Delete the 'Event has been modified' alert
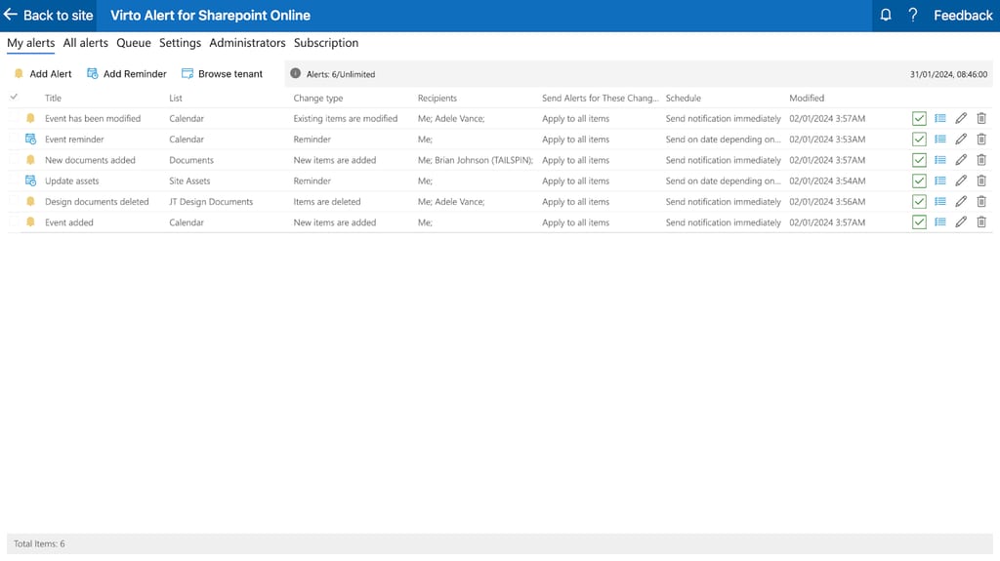 [980, 118]
